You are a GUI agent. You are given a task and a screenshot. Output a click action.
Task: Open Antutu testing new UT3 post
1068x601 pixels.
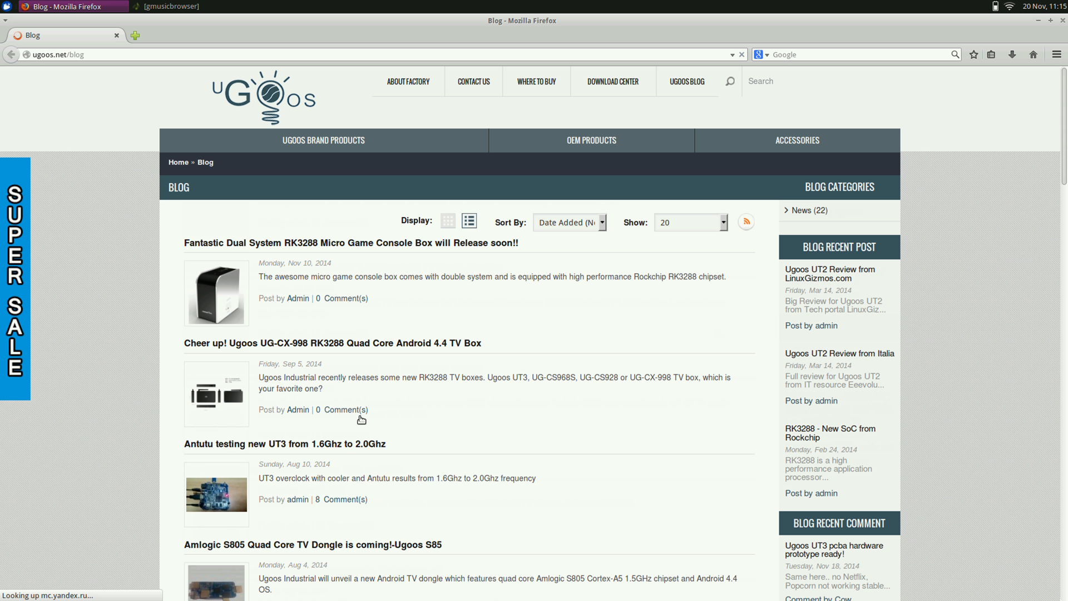click(285, 444)
